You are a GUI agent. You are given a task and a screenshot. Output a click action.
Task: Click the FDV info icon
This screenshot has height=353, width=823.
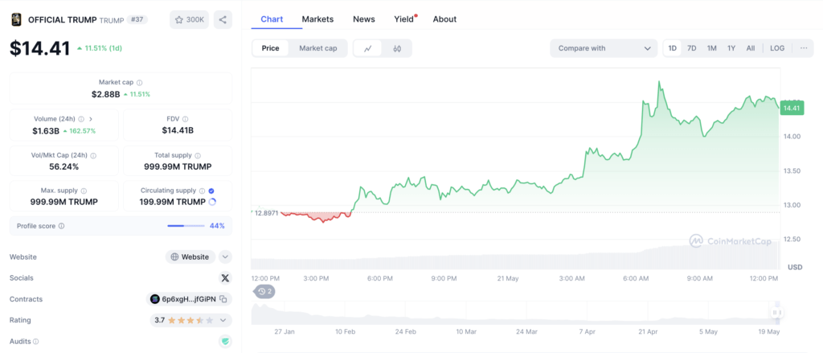tap(186, 119)
